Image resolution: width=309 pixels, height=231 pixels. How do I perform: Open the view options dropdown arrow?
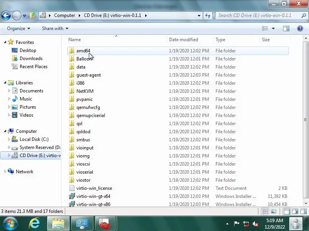[x=273, y=28]
